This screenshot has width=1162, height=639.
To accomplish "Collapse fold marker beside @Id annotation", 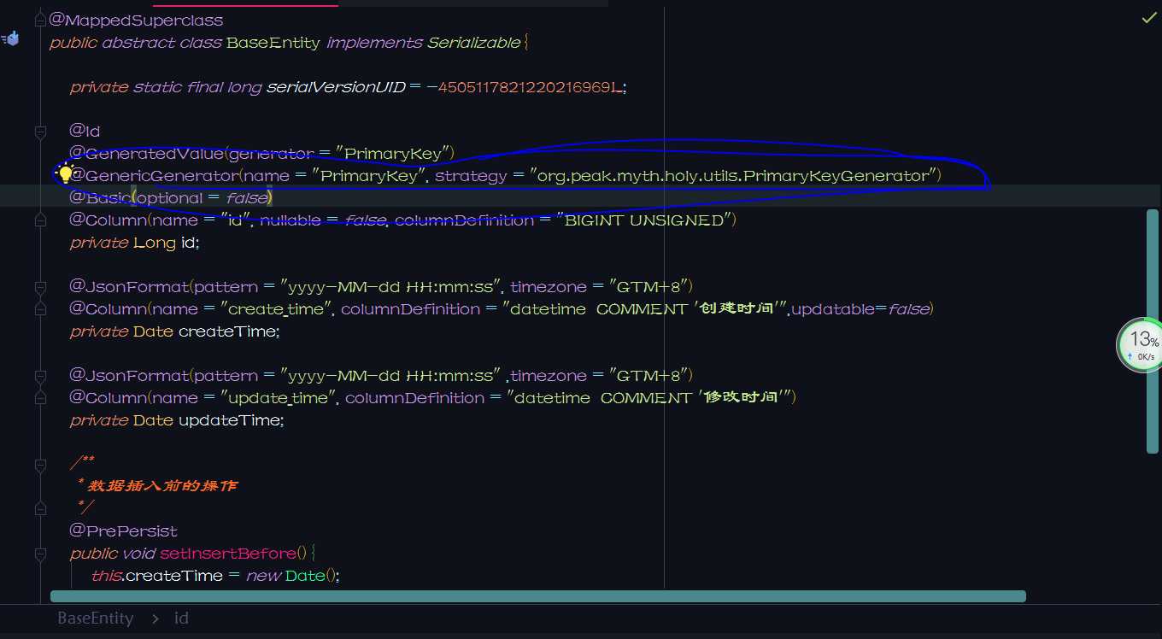I will click(40, 132).
